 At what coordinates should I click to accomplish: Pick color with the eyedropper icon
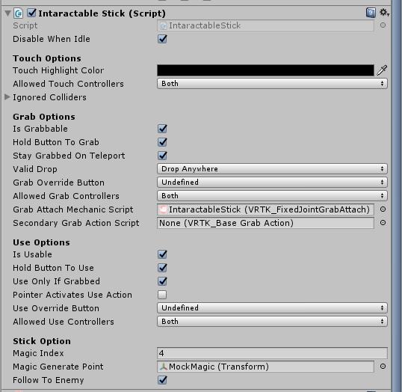pos(382,70)
